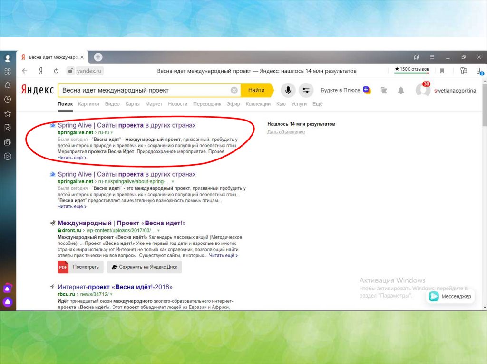487x364 pixels.
Task: Open Интернет-проект «Весна идёт!-2018» result
Action: point(115,287)
